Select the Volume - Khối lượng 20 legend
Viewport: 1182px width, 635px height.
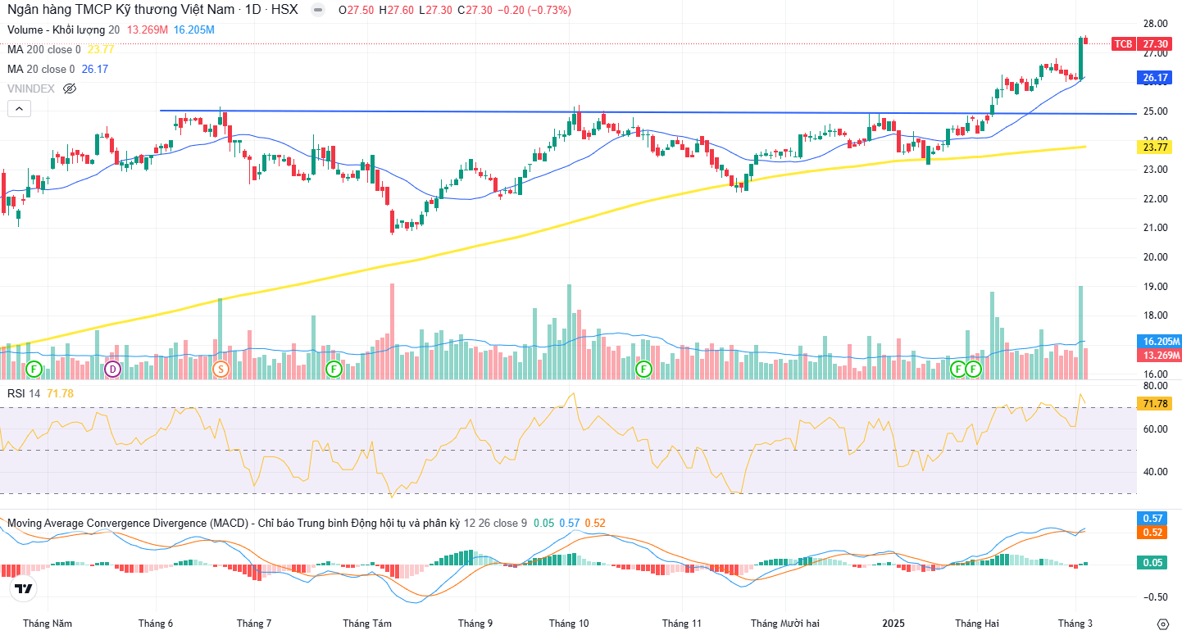point(63,30)
